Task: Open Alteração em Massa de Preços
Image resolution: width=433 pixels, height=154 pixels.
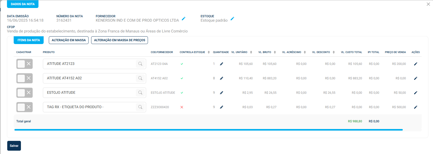Action: 120,40
